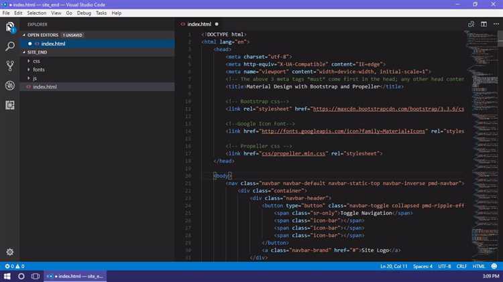503x282 pixels.
Task: Open Cortana search circle in taskbar
Action: 21,276
